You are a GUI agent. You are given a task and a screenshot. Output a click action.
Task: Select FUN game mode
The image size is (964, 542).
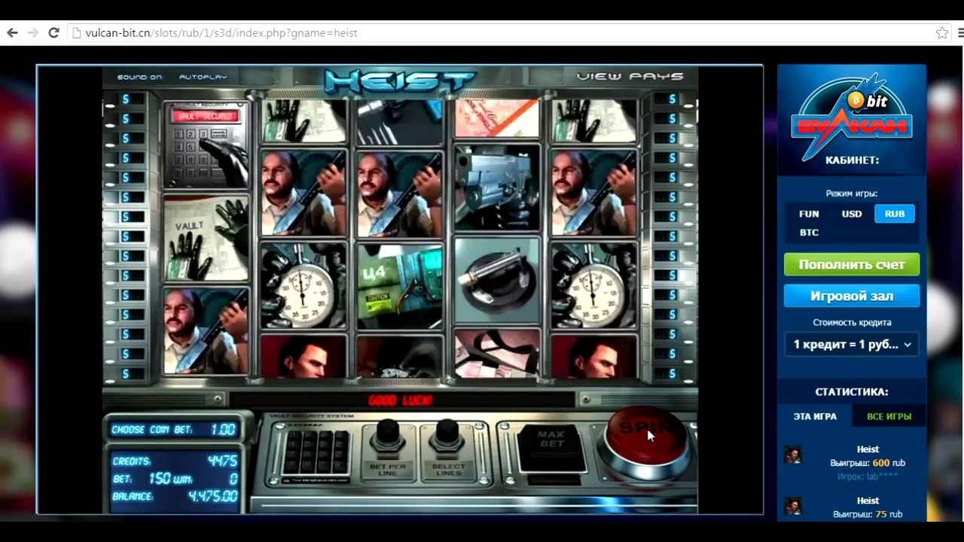[809, 214]
